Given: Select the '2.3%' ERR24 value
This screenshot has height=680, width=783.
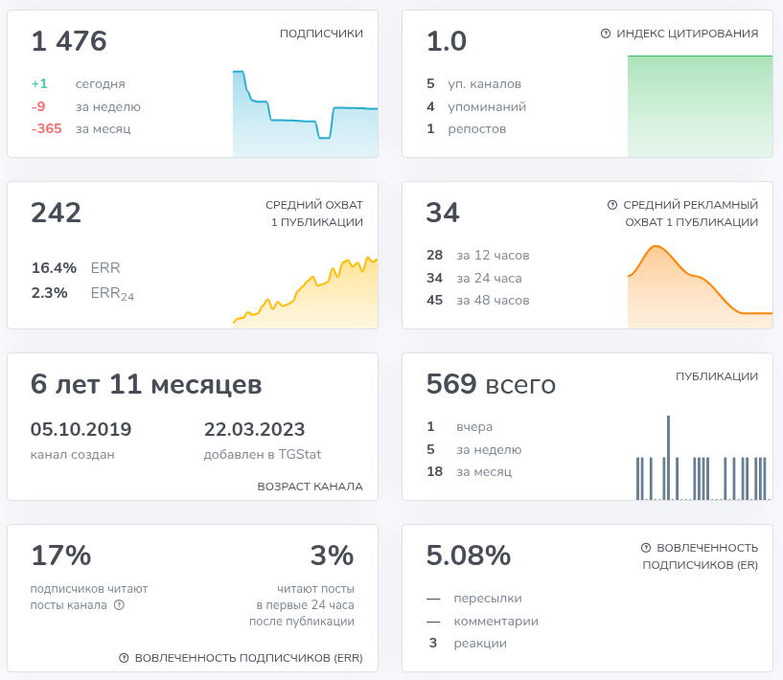Looking at the screenshot, I should (50, 293).
